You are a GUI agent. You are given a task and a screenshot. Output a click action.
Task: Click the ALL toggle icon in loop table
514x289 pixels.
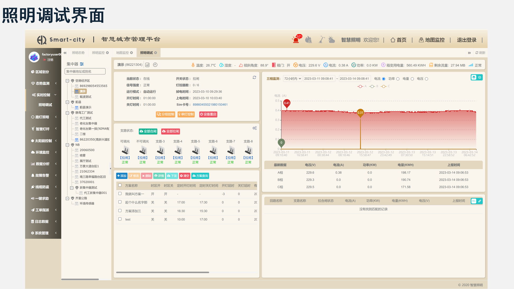tap(474, 201)
